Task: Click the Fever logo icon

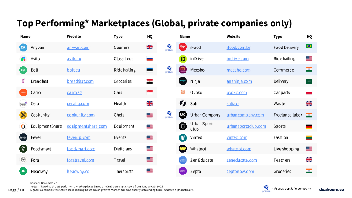Action: 23,137
